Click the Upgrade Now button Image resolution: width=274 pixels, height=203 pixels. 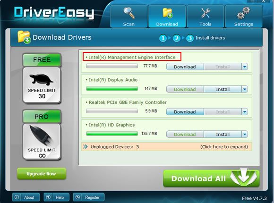[42, 174]
